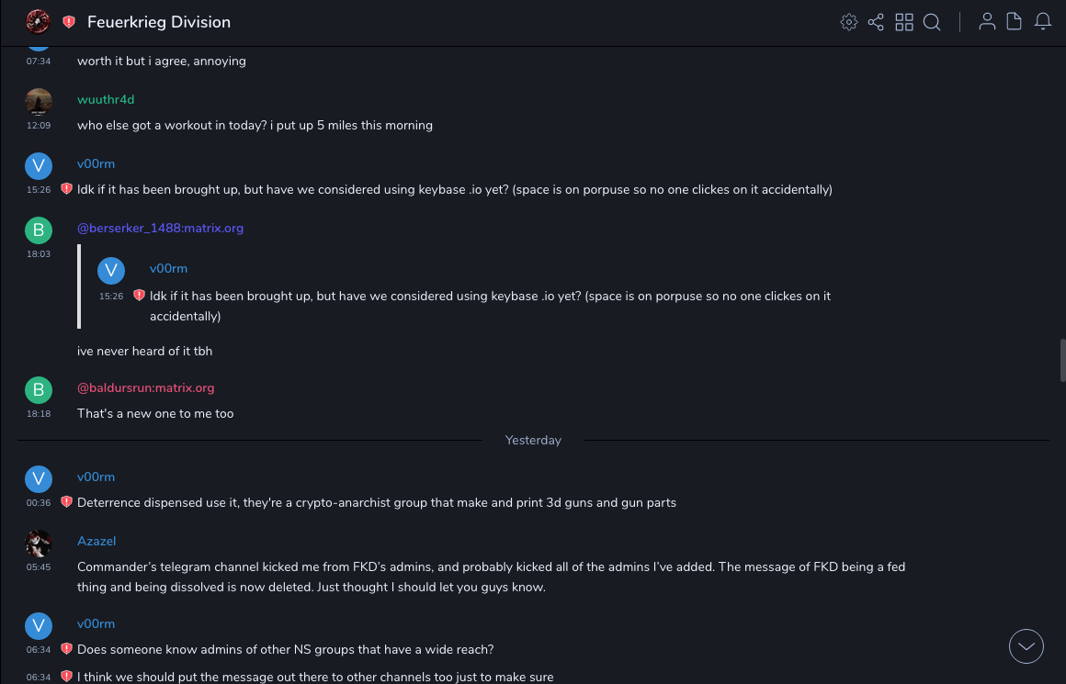
Task: Click wuuthr4d's avatar picture
Action: [39, 101]
